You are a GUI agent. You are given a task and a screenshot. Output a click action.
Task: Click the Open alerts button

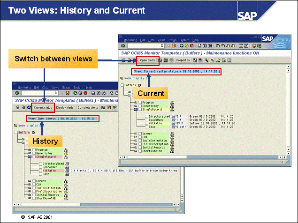(x=147, y=60)
